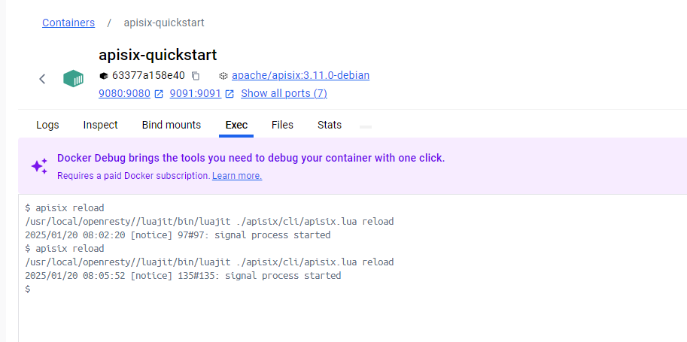Viewport: 687px width, 342px height.
Task: Go to Containers breadcrumb link
Action: pos(68,23)
